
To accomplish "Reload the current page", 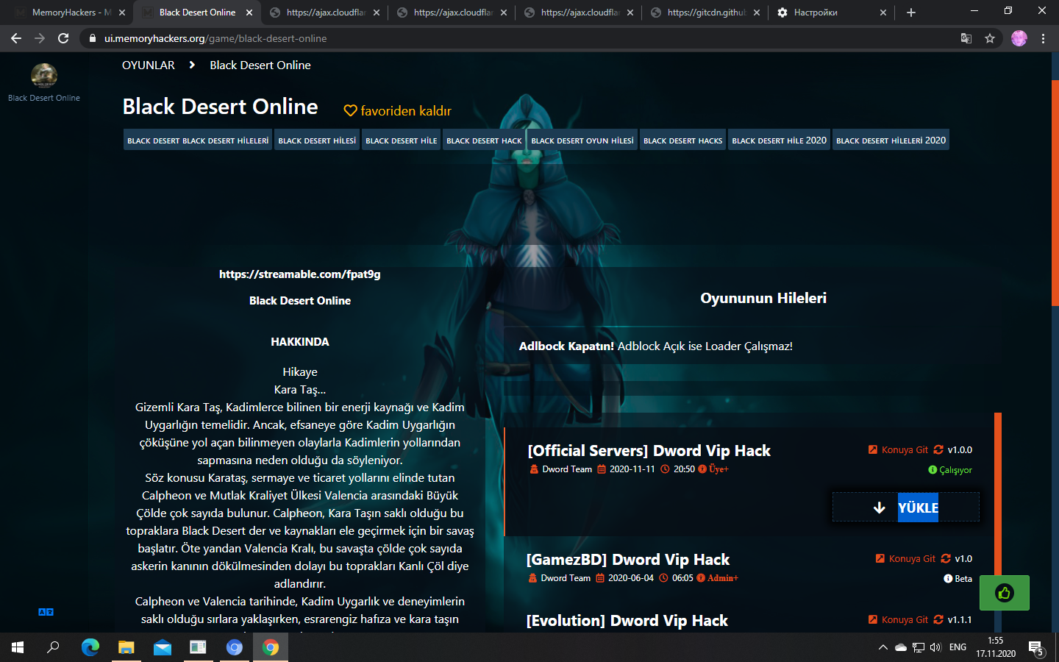I will click(63, 38).
